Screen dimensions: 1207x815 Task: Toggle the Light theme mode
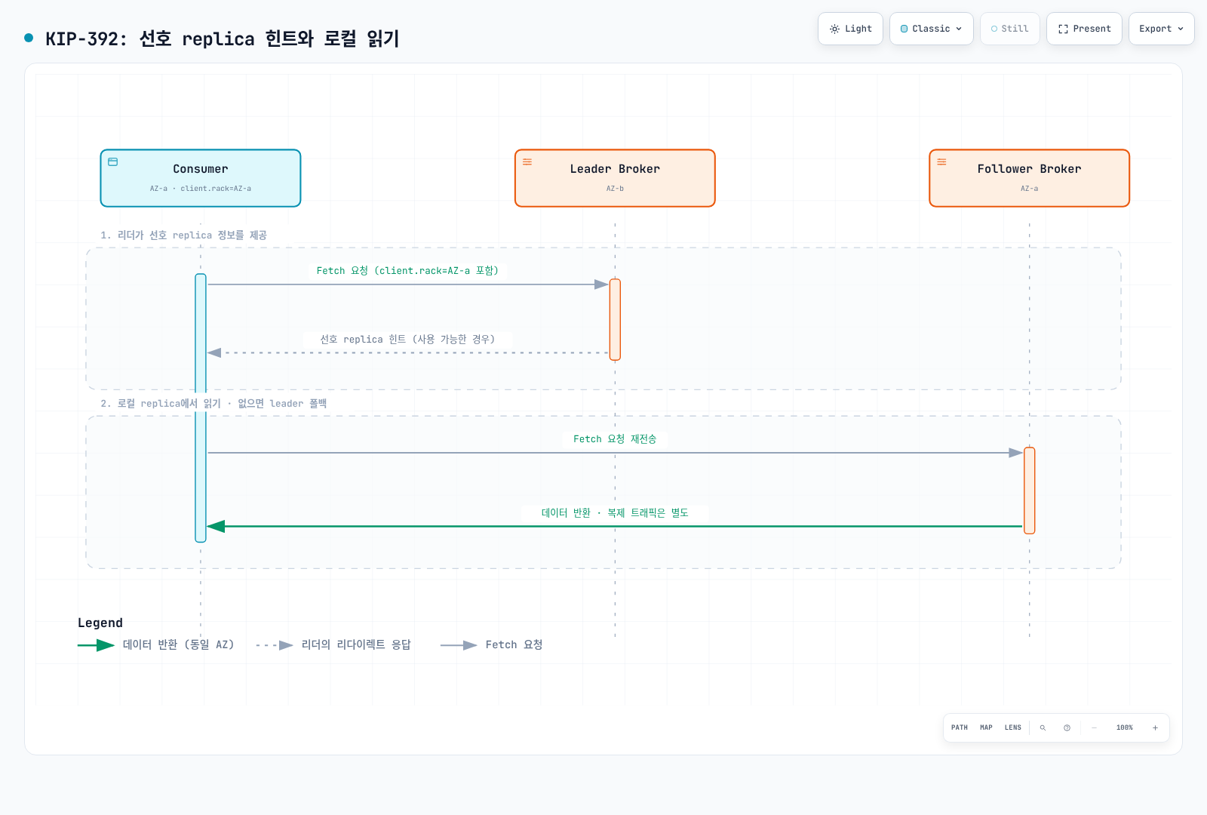click(850, 29)
